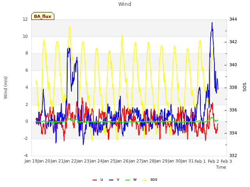Toggle the v series in legend

click(114, 180)
